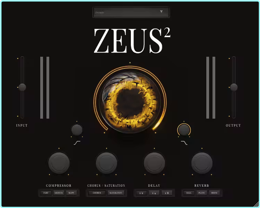Open the Presets dropdown menu
Viewport: 260px width, 208px height.
pos(131,12)
